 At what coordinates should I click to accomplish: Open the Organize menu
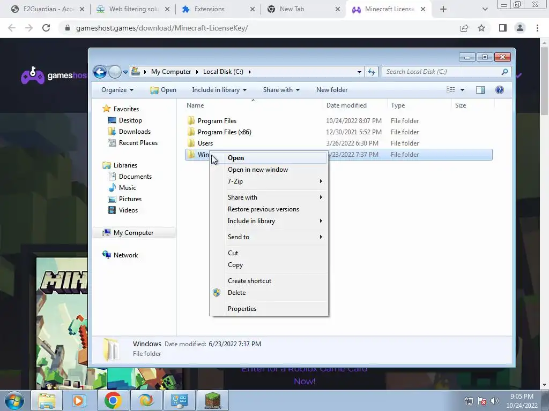(117, 90)
